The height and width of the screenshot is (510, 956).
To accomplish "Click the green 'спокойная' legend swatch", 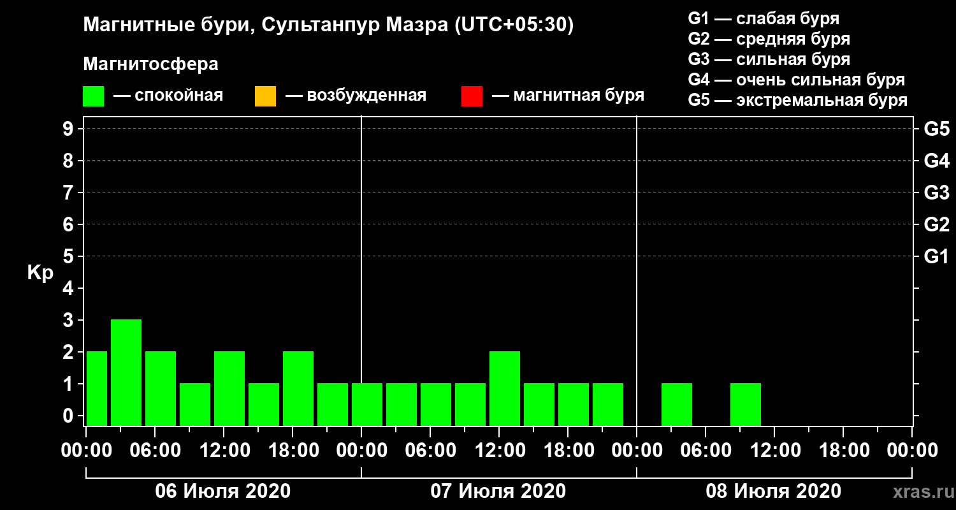I will (x=94, y=96).
